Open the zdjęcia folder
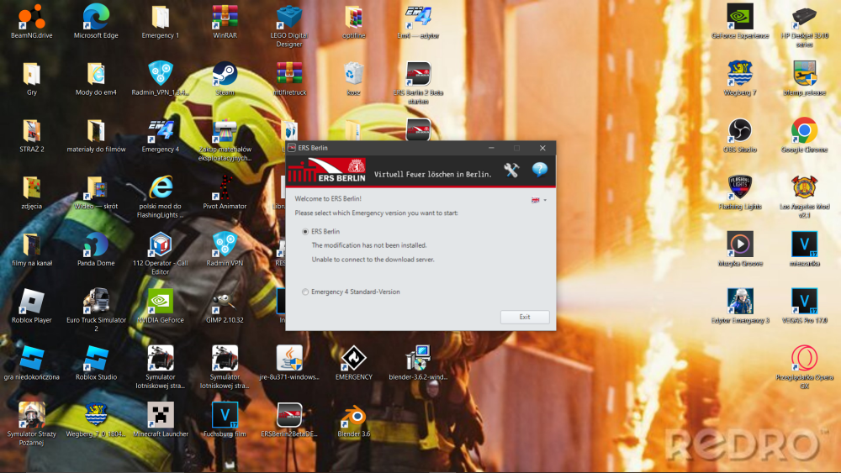 point(32,193)
